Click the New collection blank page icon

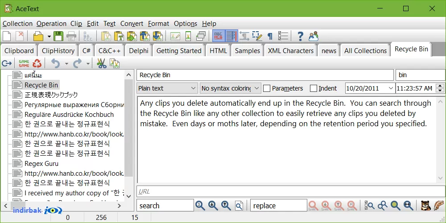(x=7, y=36)
